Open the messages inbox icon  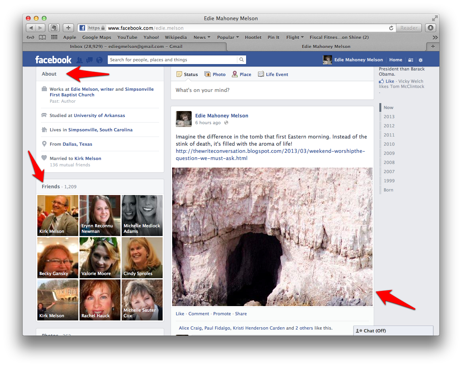coord(89,59)
